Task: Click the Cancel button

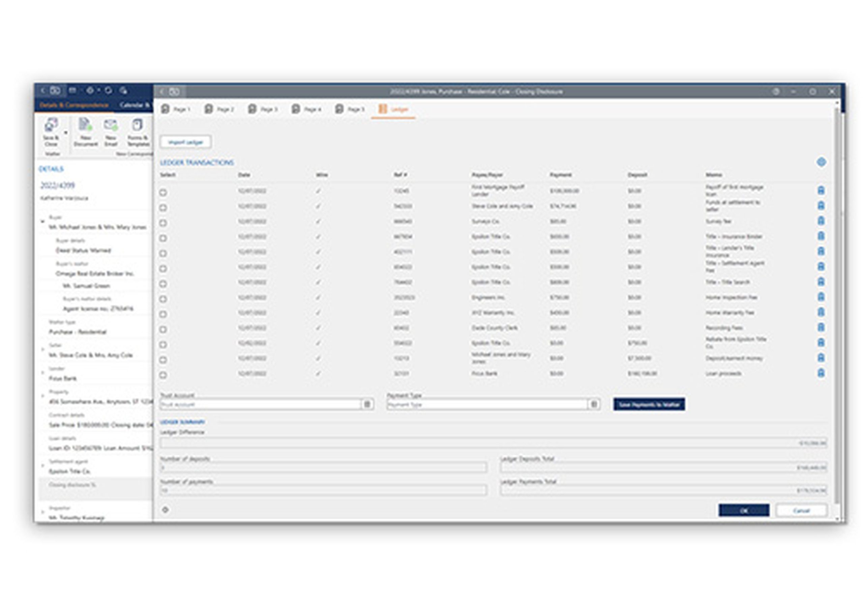Action: [x=801, y=511]
